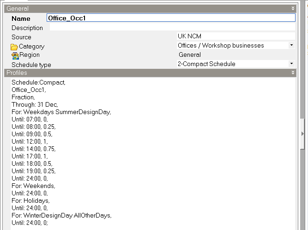Image resolution: width=308 pixels, height=230 pixels.
Task: Click the 'Until: 14:00, 0.75,' line
Action: click(34, 149)
